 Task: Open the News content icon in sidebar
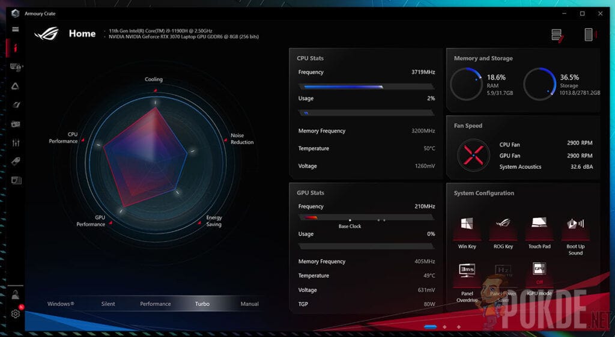[x=16, y=180]
